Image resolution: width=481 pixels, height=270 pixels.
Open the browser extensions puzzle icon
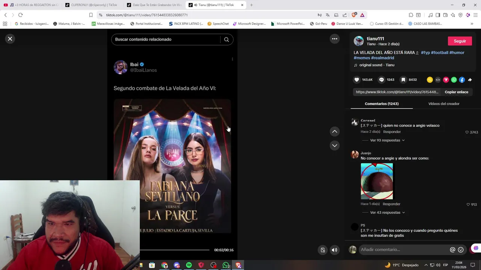(411, 15)
